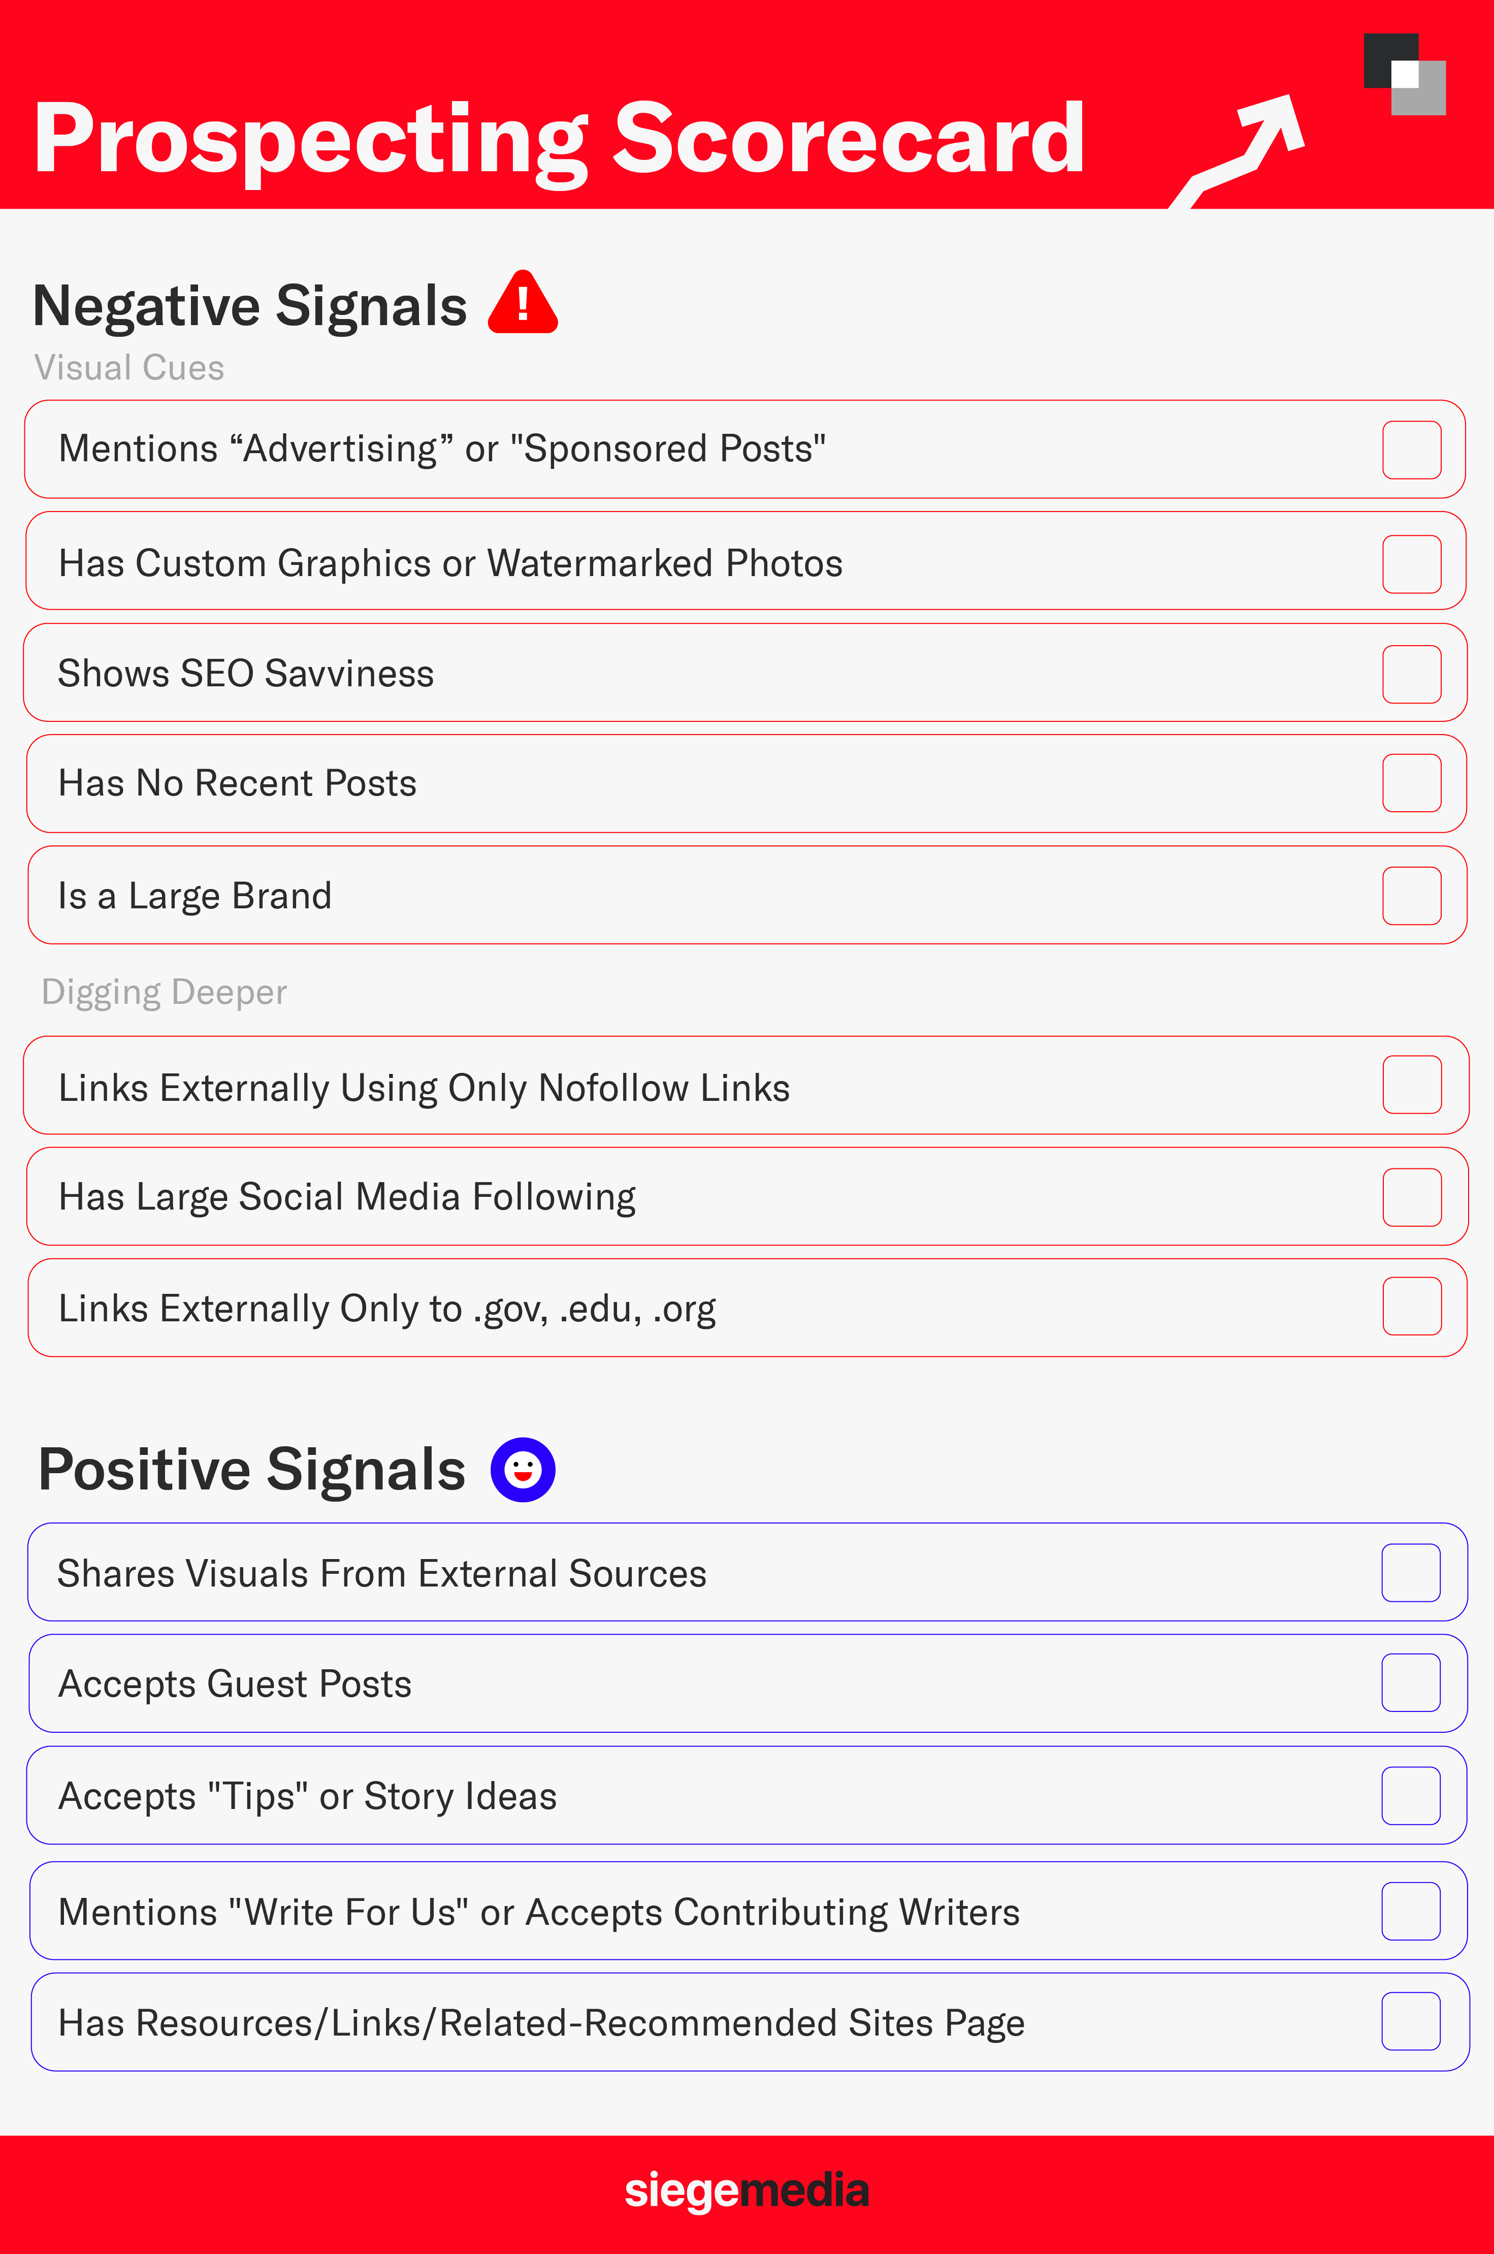
Task: Click the siegemedia logo in the footer
Action: [x=746, y=2191]
